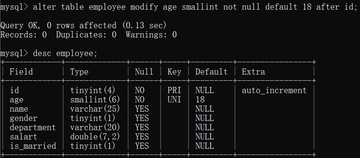Click the 'UNI' key value

click(174, 100)
